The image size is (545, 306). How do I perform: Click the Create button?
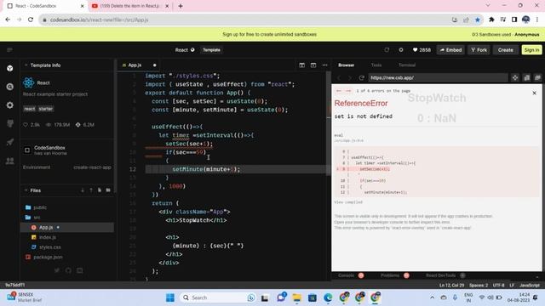(x=505, y=50)
